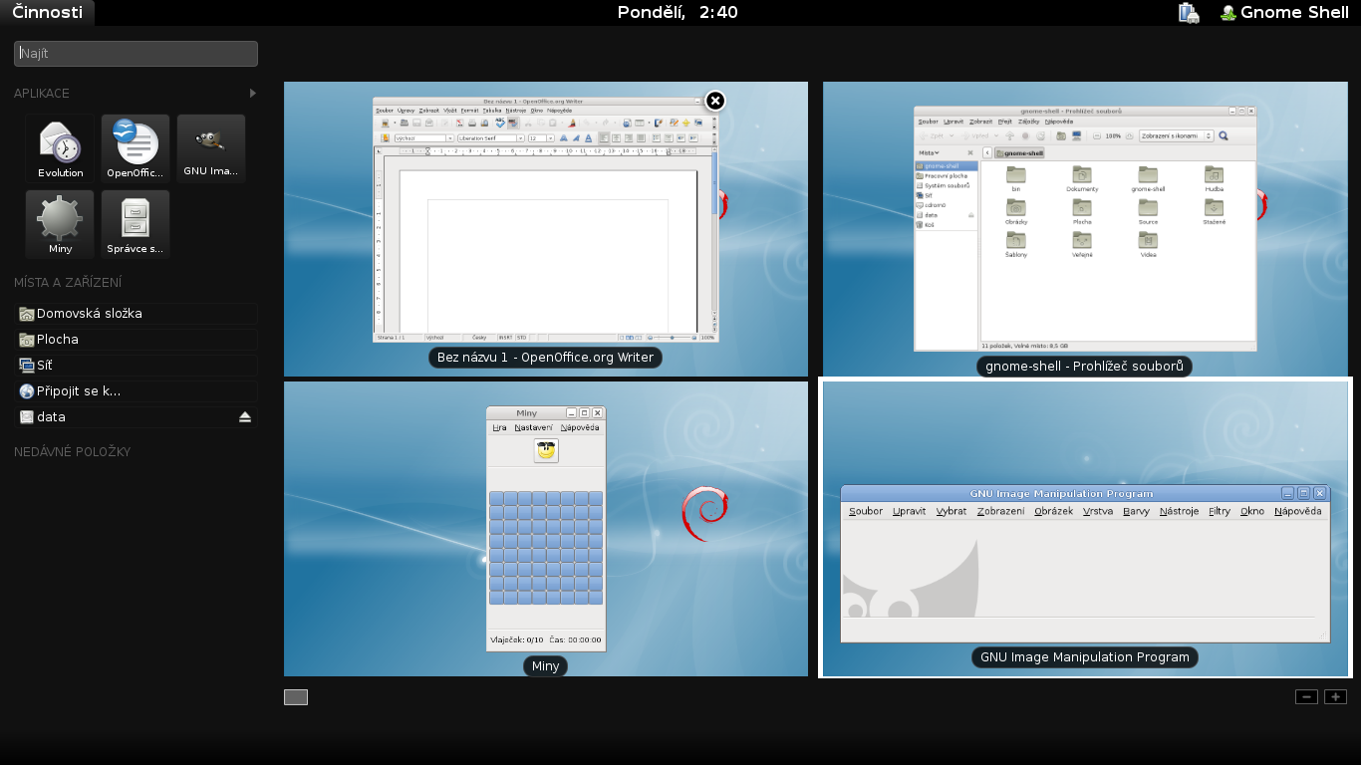Close the Writer window using the X overlay
1361x765 pixels.
click(715, 101)
